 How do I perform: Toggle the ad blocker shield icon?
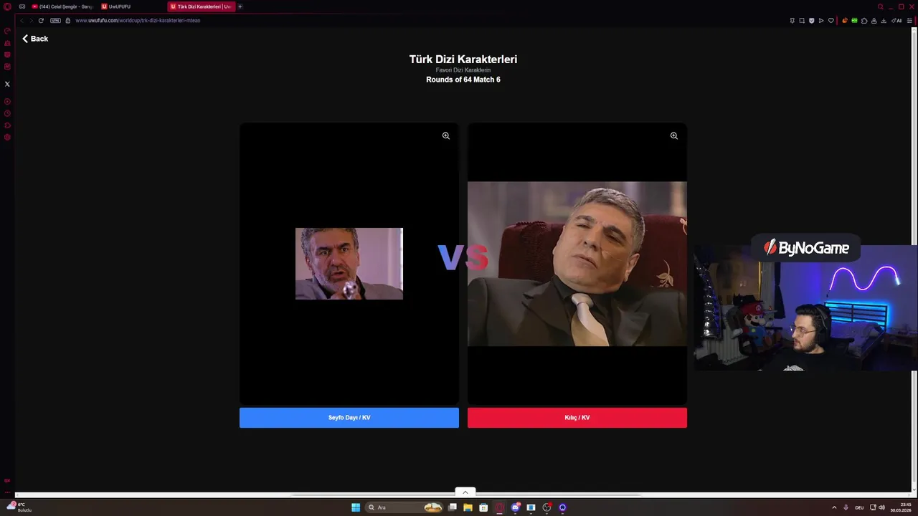point(811,21)
